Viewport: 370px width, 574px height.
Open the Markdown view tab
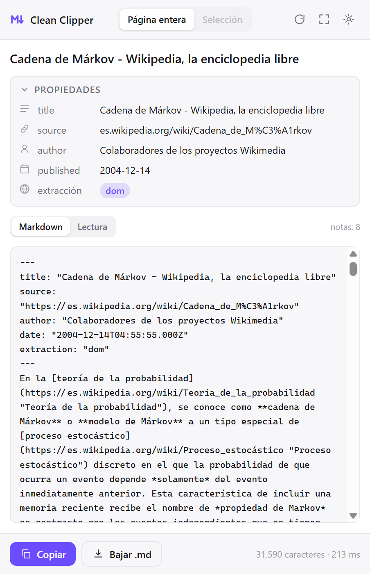(41, 227)
